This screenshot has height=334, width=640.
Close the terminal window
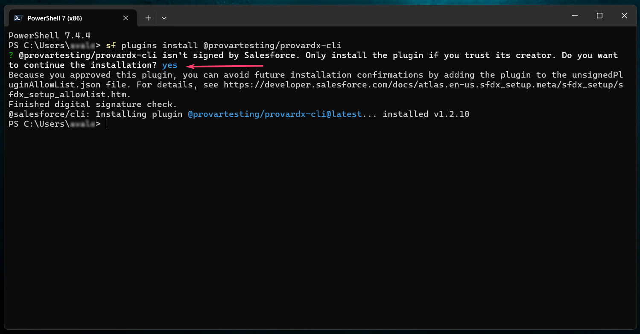pos(624,16)
